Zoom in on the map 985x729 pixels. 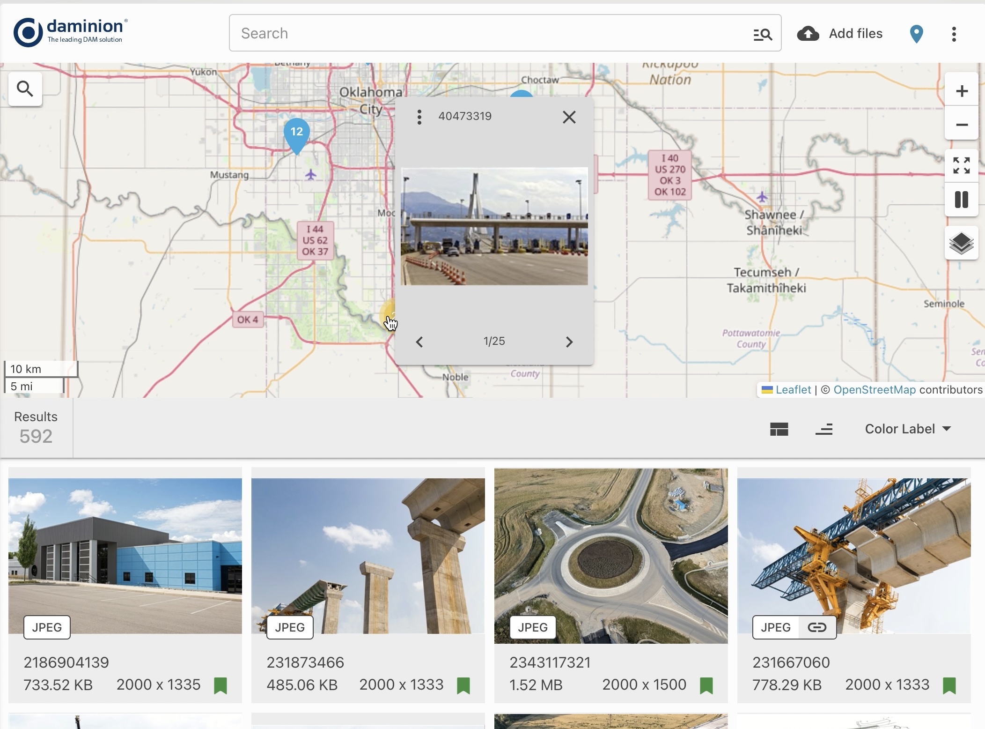pos(961,91)
